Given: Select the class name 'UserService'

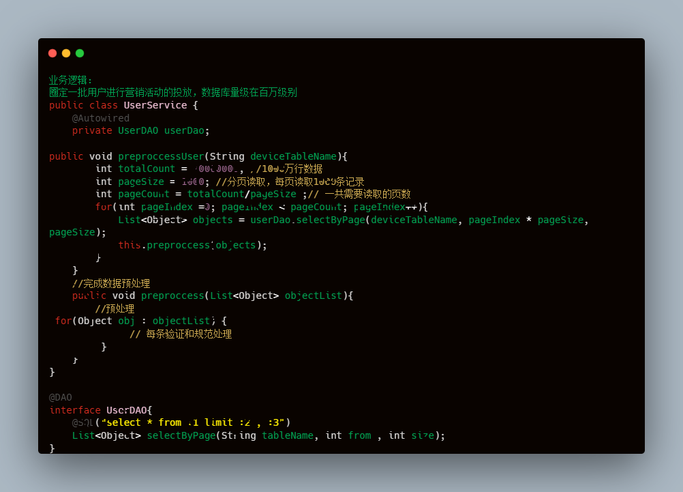Looking at the screenshot, I should tap(155, 105).
